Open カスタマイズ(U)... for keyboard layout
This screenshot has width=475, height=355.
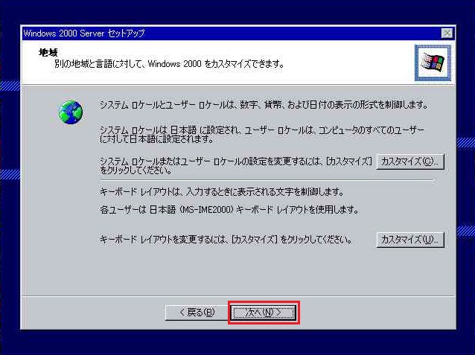[410, 240]
